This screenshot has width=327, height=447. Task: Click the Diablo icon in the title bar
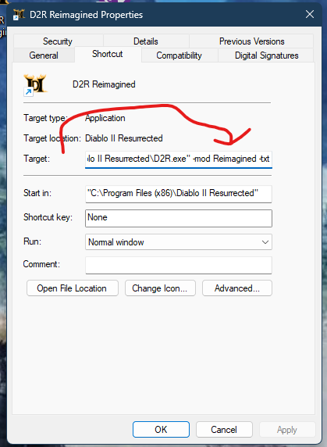19,14
